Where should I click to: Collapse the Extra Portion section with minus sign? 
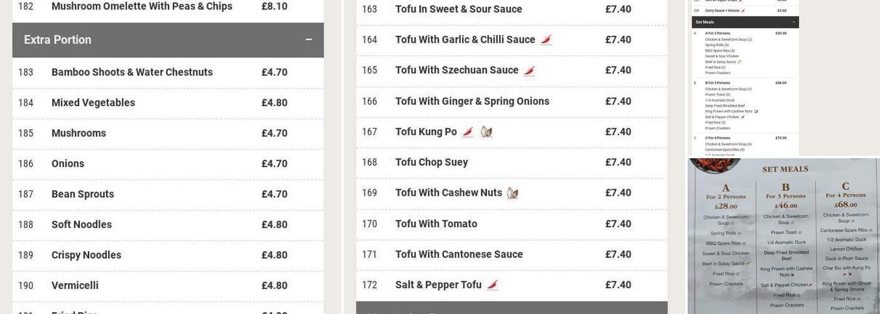309,40
